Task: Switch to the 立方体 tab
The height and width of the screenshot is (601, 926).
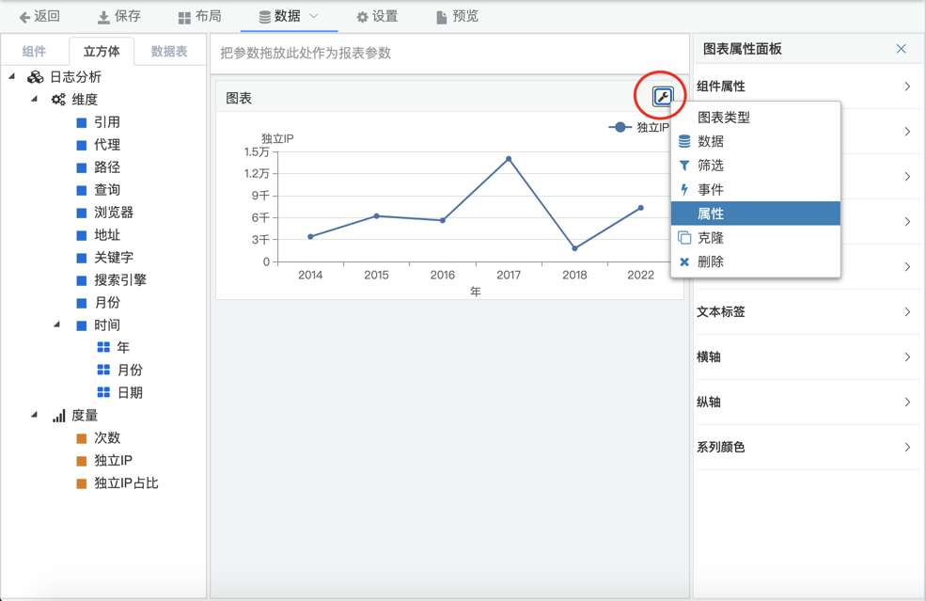Action: 102,52
